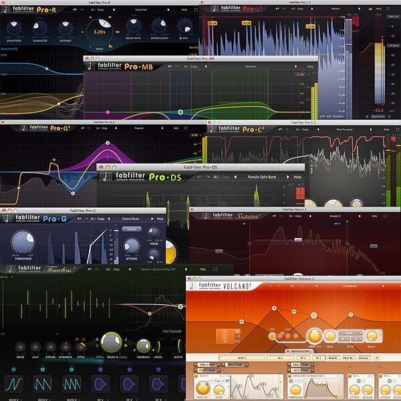This screenshot has width=401, height=401.
Task: Select next preset arrow in Pro-R
Action: [x=168, y=10]
